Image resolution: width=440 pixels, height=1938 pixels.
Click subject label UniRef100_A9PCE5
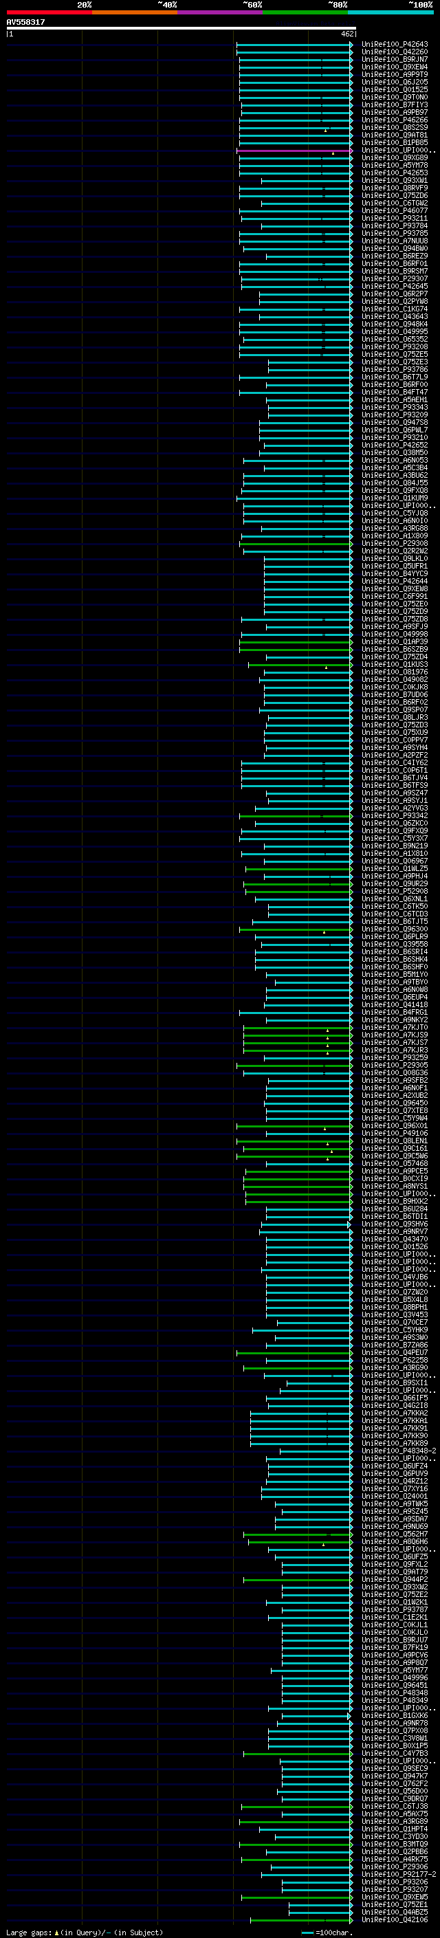click(394, 1171)
